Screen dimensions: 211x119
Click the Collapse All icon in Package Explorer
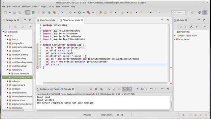[10, 27]
